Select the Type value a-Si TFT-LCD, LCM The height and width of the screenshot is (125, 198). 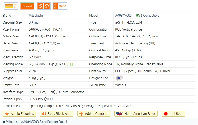click(128, 22)
